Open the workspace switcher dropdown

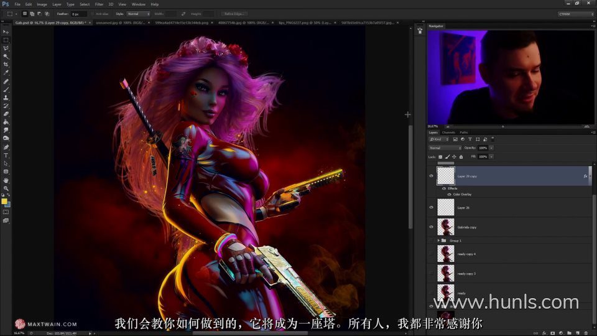point(576,14)
